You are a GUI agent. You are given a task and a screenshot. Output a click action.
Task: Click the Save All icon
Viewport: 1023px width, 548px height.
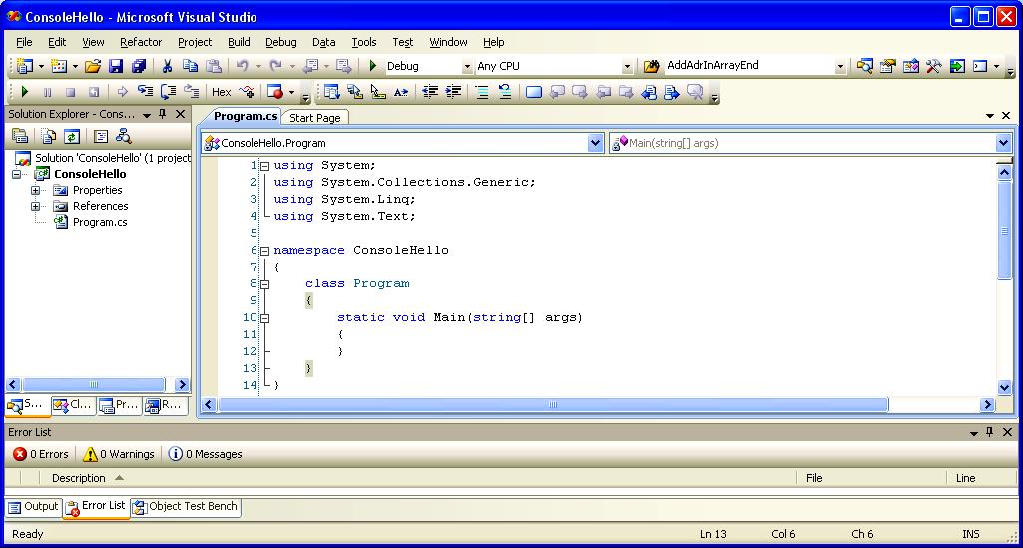click(139, 66)
